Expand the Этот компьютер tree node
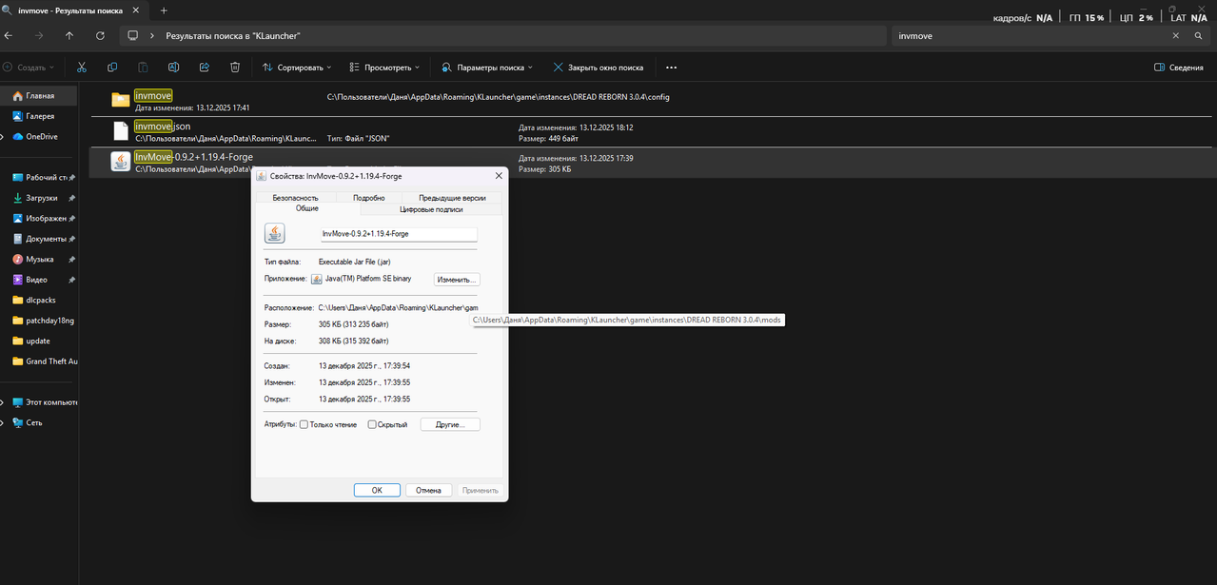The width and height of the screenshot is (1217, 585). pyautogui.click(x=2, y=402)
